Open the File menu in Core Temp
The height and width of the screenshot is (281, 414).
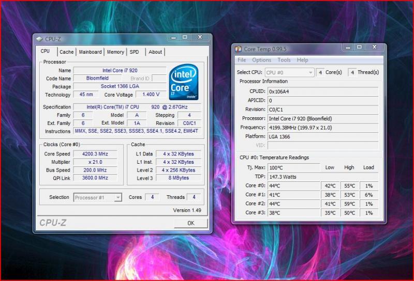coord(242,60)
